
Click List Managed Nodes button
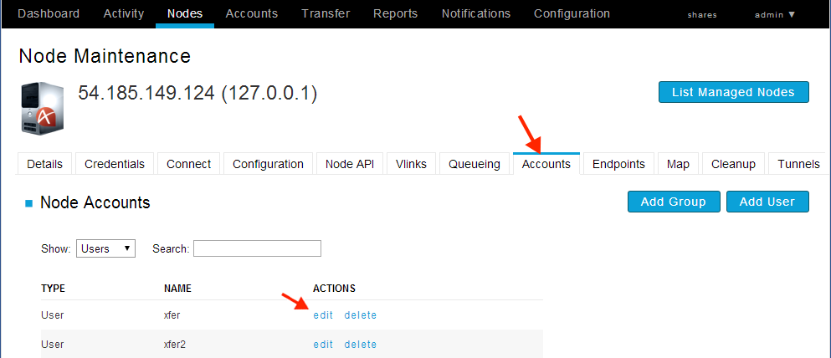click(x=733, y=92)
